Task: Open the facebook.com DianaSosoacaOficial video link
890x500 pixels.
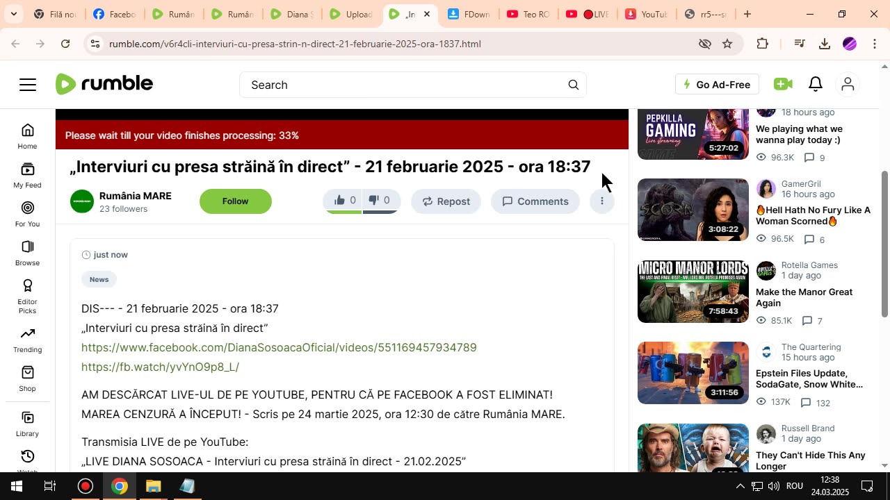Action: pyautogui.click(x=279, y=347)
